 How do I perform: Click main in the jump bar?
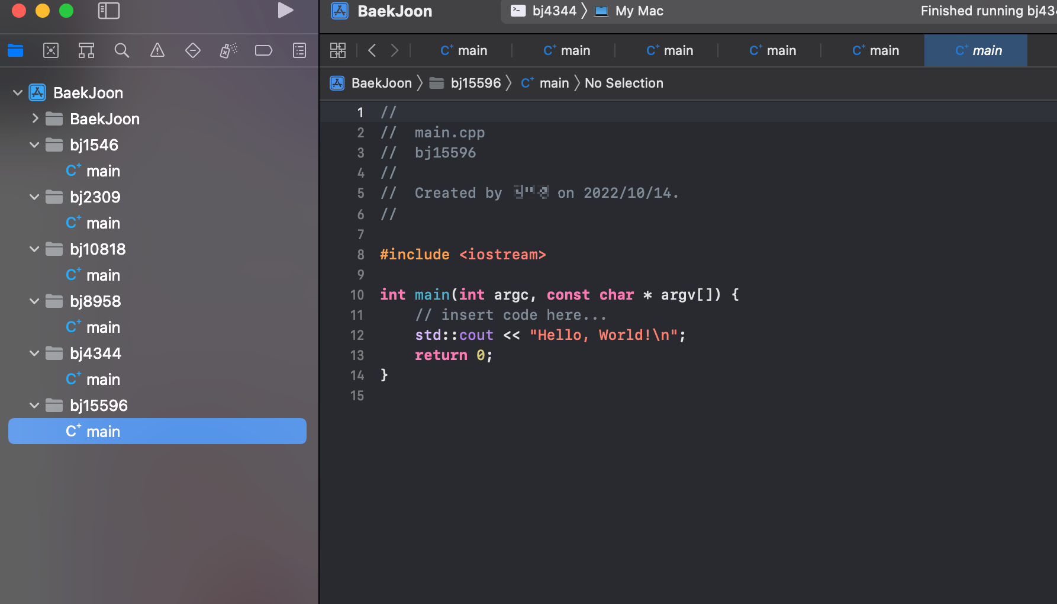pyautogui.click(x=545, y=83)
